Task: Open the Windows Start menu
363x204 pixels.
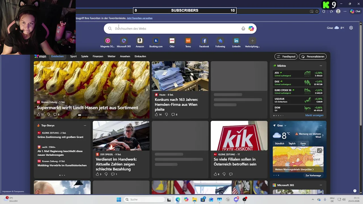Action: [119, 199]
